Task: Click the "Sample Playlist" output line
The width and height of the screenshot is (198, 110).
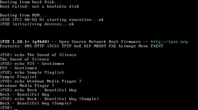Action: click(x=18, y=77)
